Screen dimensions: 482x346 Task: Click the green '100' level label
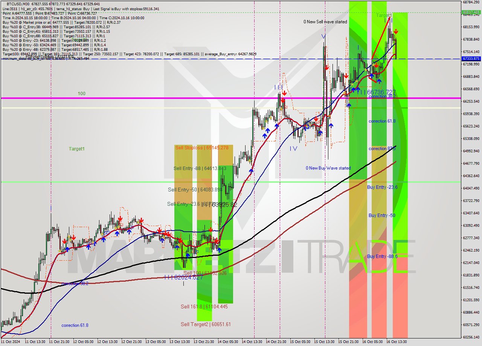[82, 93]
